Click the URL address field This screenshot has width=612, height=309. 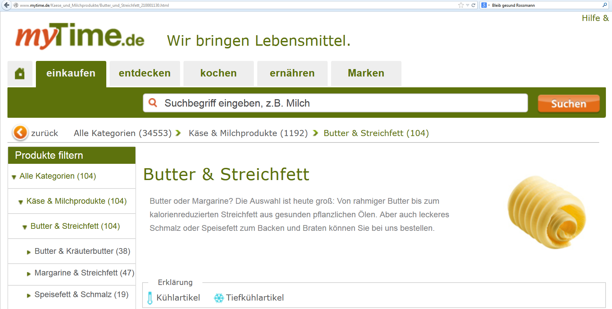pos(237,5)
